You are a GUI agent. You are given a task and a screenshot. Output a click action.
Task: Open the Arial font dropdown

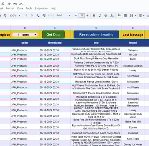click(x=63, y=16)
